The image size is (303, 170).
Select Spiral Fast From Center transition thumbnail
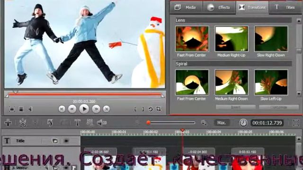pyautogui.click(x=192, y=82)
